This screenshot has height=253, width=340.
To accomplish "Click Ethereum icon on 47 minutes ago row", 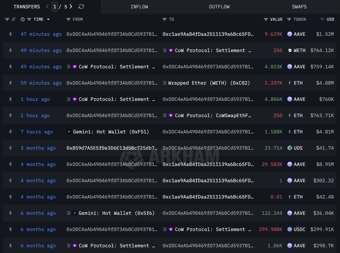I will click(10, 34).
